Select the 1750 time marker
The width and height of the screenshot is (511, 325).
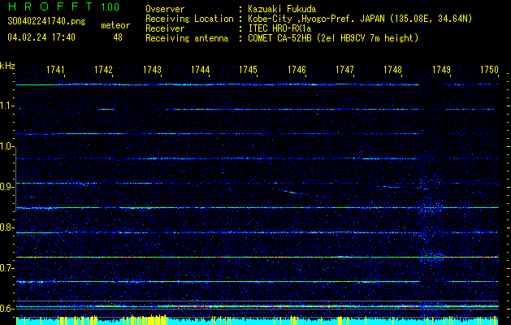click(488, 70)
